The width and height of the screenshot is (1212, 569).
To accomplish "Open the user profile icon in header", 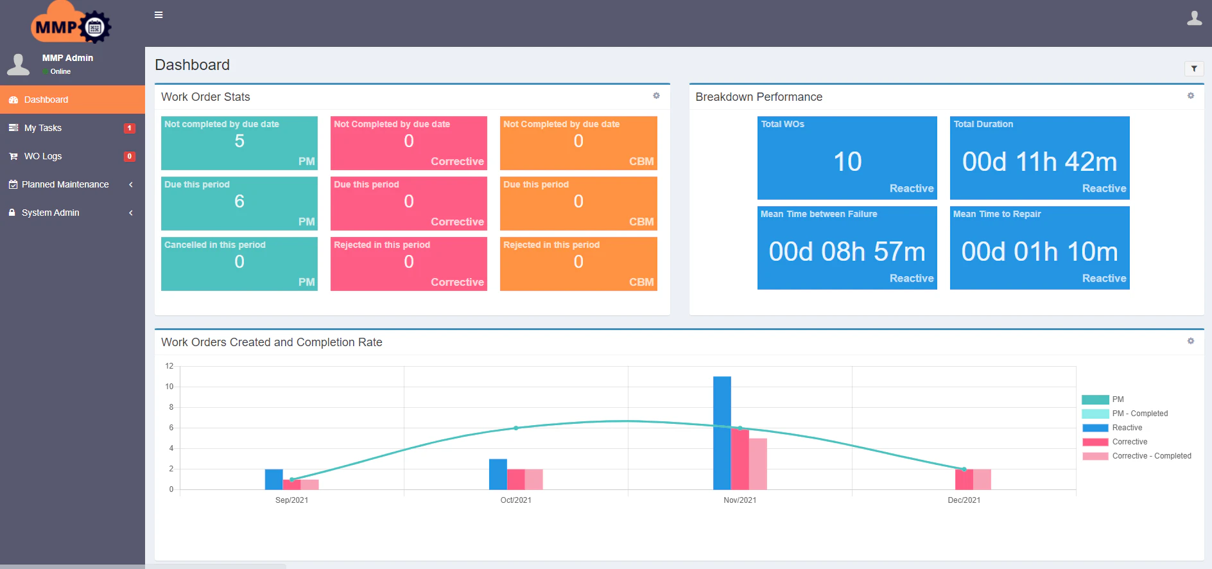I will click(x=1194, y=18).
